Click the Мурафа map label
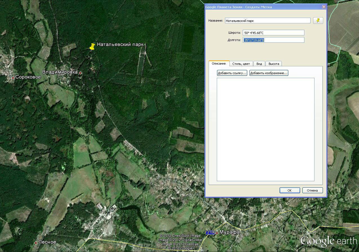This screenshot has height=252, width=359. [x=229, y=232]
